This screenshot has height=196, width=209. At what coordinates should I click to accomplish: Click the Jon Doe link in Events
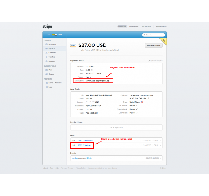[x=75, y=158]
